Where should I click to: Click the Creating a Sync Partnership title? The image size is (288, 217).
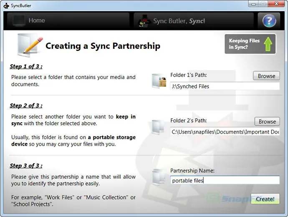(103, 46)
